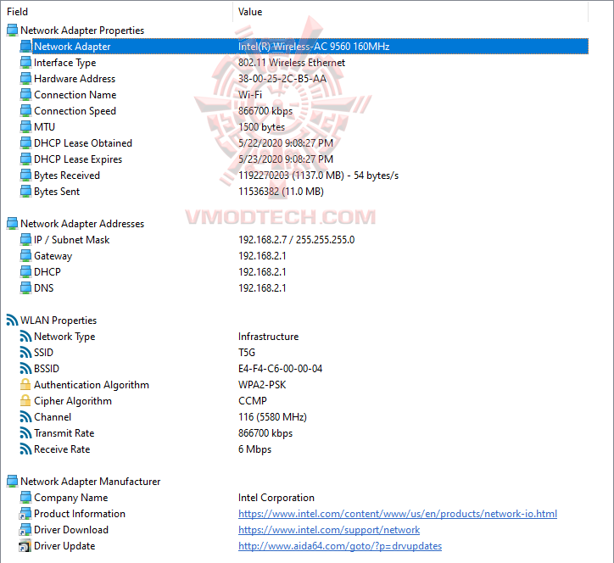Click the Field column header
Viewport: 614px width, 563px height.
[x=17, y=12]
